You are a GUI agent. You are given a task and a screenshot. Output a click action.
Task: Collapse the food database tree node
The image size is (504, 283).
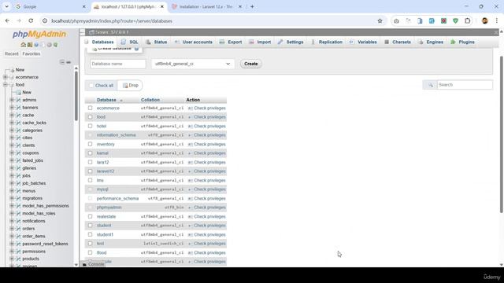pos(6,85)
